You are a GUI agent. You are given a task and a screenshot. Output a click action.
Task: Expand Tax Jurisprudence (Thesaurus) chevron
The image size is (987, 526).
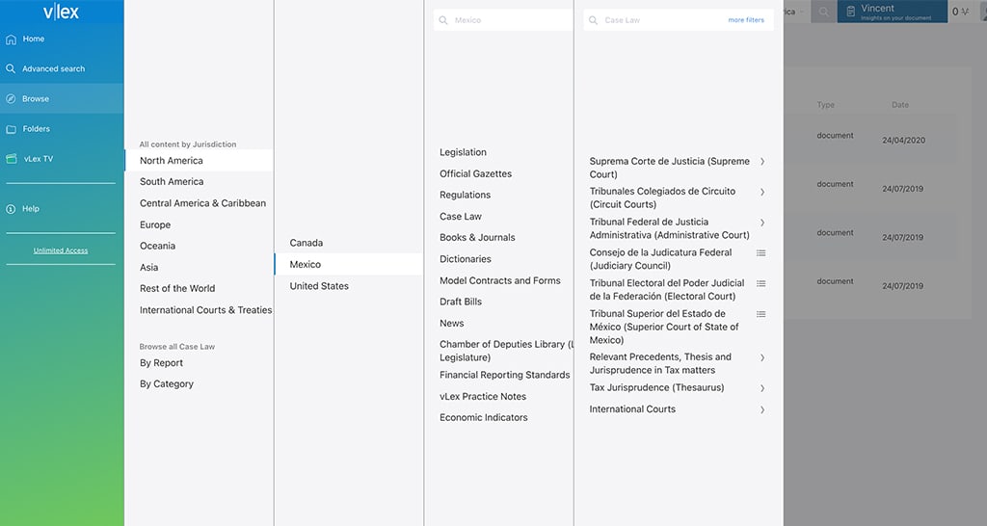762,388
